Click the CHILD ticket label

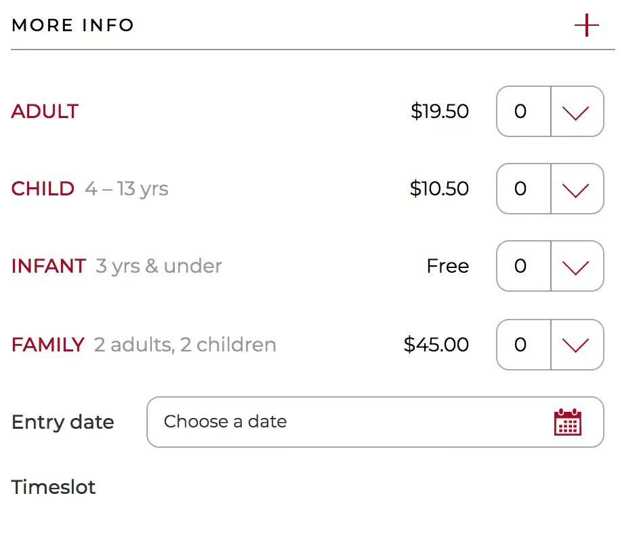click(43, 189)
